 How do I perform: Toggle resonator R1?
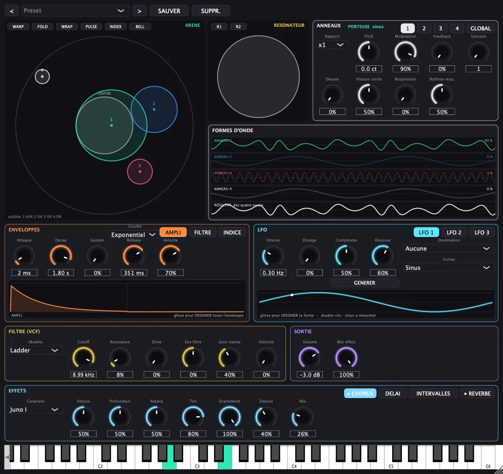coord(219,27)
